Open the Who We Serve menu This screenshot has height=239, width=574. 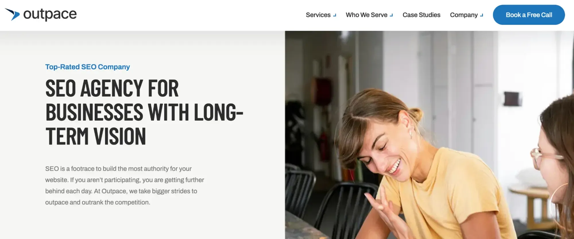point(366,15)
